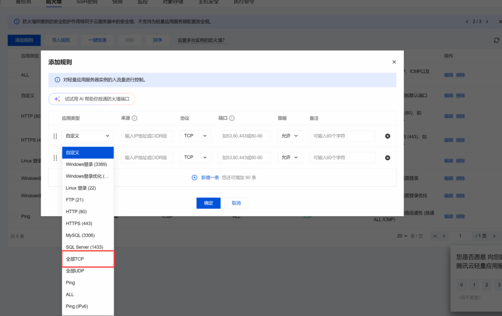Remove the second rule row with its delete icon

387,158
